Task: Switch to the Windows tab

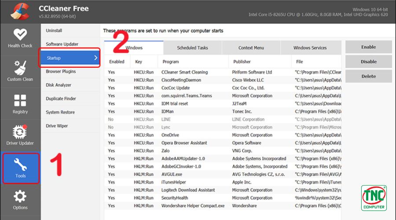Action: click(134, 48)
